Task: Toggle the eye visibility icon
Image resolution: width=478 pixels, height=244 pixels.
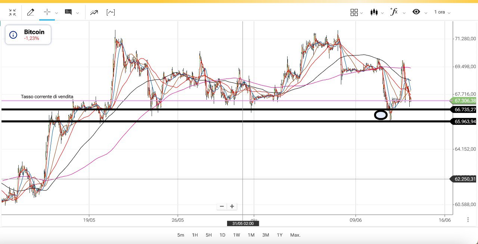Action: [416, 12]
